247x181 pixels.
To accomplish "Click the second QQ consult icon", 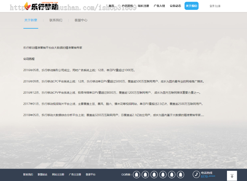I will pyautogui.click(x=145, y=174).
